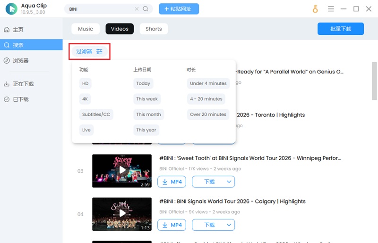Click the home icon beside 主页
Screen dimensions: 378x243
(7, 30)
